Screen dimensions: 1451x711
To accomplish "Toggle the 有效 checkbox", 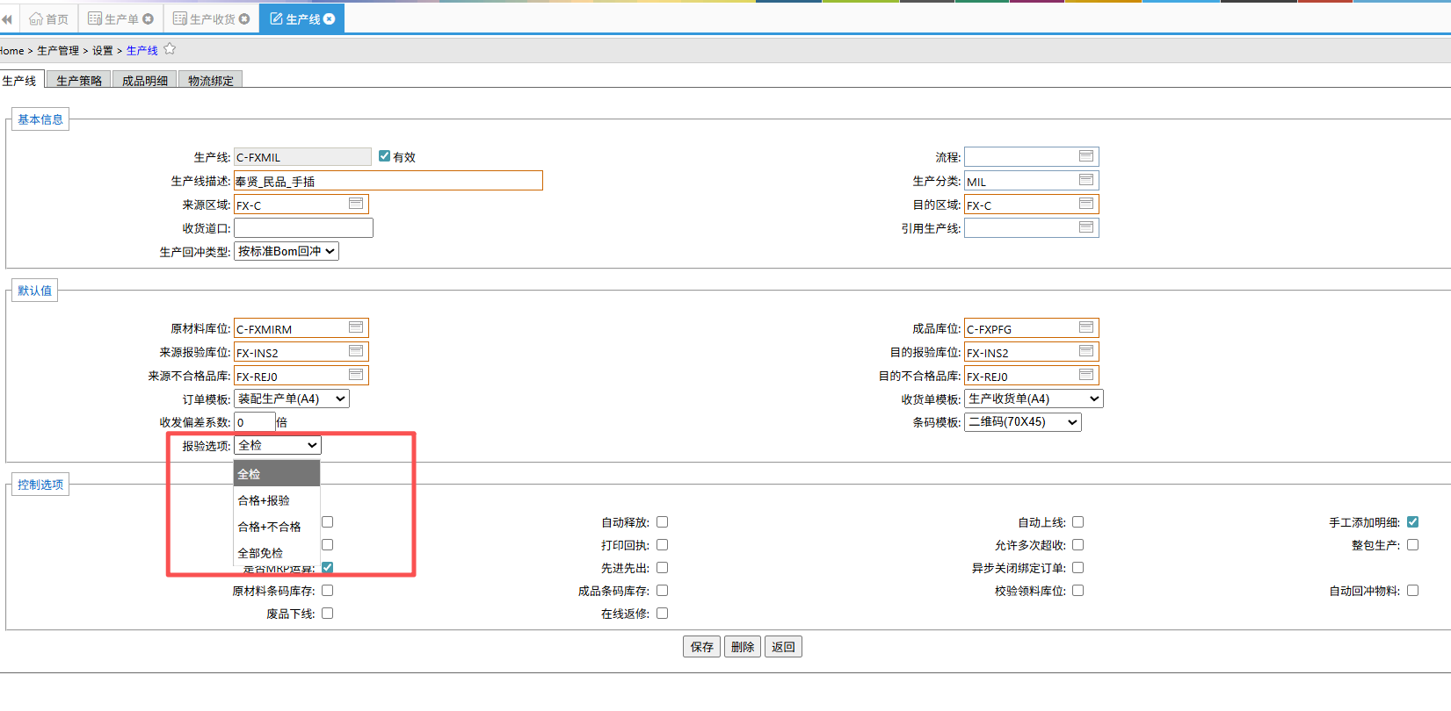I will click(384, 156).
